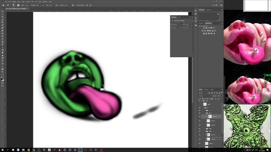This screenshot has width=271, height=152.
Task: Open the workspace switcher icon
Action: [217, 5]
